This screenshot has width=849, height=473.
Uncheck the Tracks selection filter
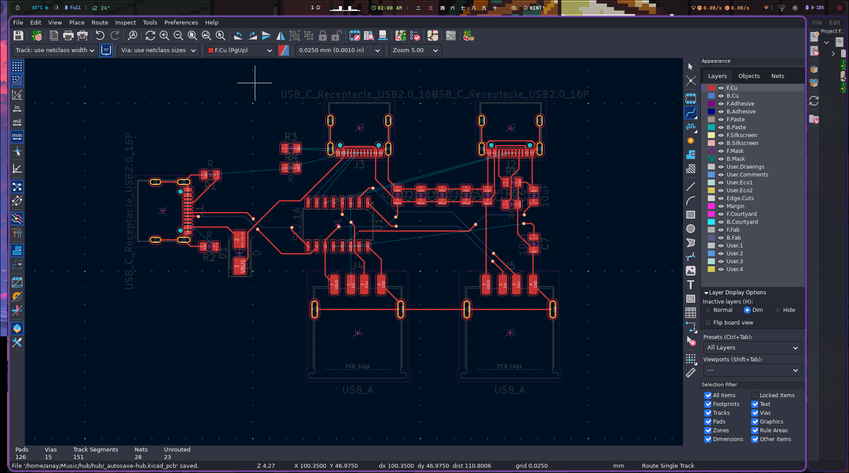(708, 413)
